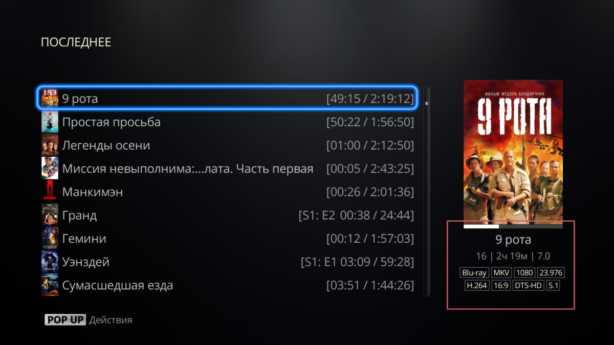Click the Манкимэн poster icon
The width and height of the screenshot is (614, 345).
coord(50,192)
